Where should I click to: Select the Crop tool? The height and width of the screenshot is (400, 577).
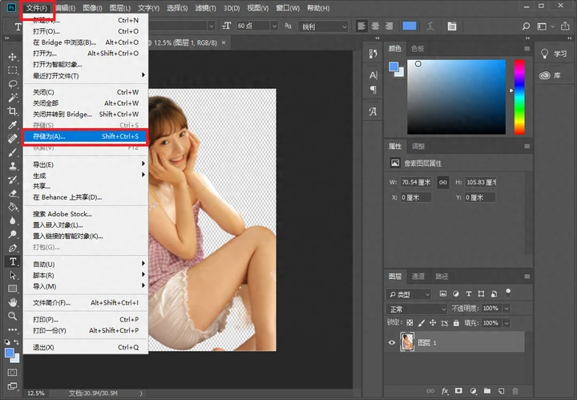[x=13, y=111]
